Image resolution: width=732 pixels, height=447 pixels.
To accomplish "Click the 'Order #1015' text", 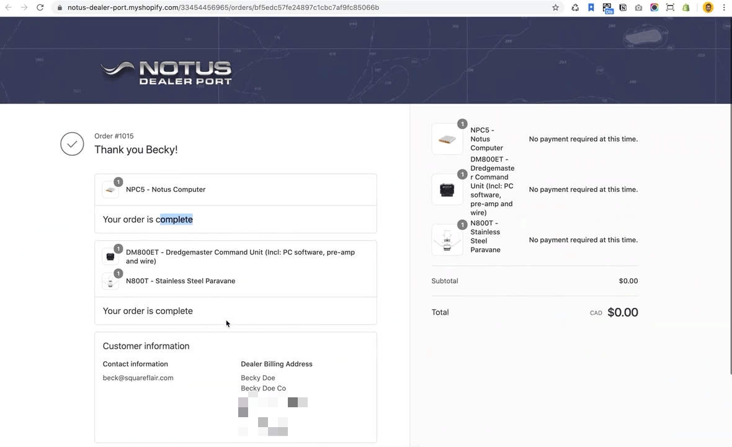I will click(114, 136).
